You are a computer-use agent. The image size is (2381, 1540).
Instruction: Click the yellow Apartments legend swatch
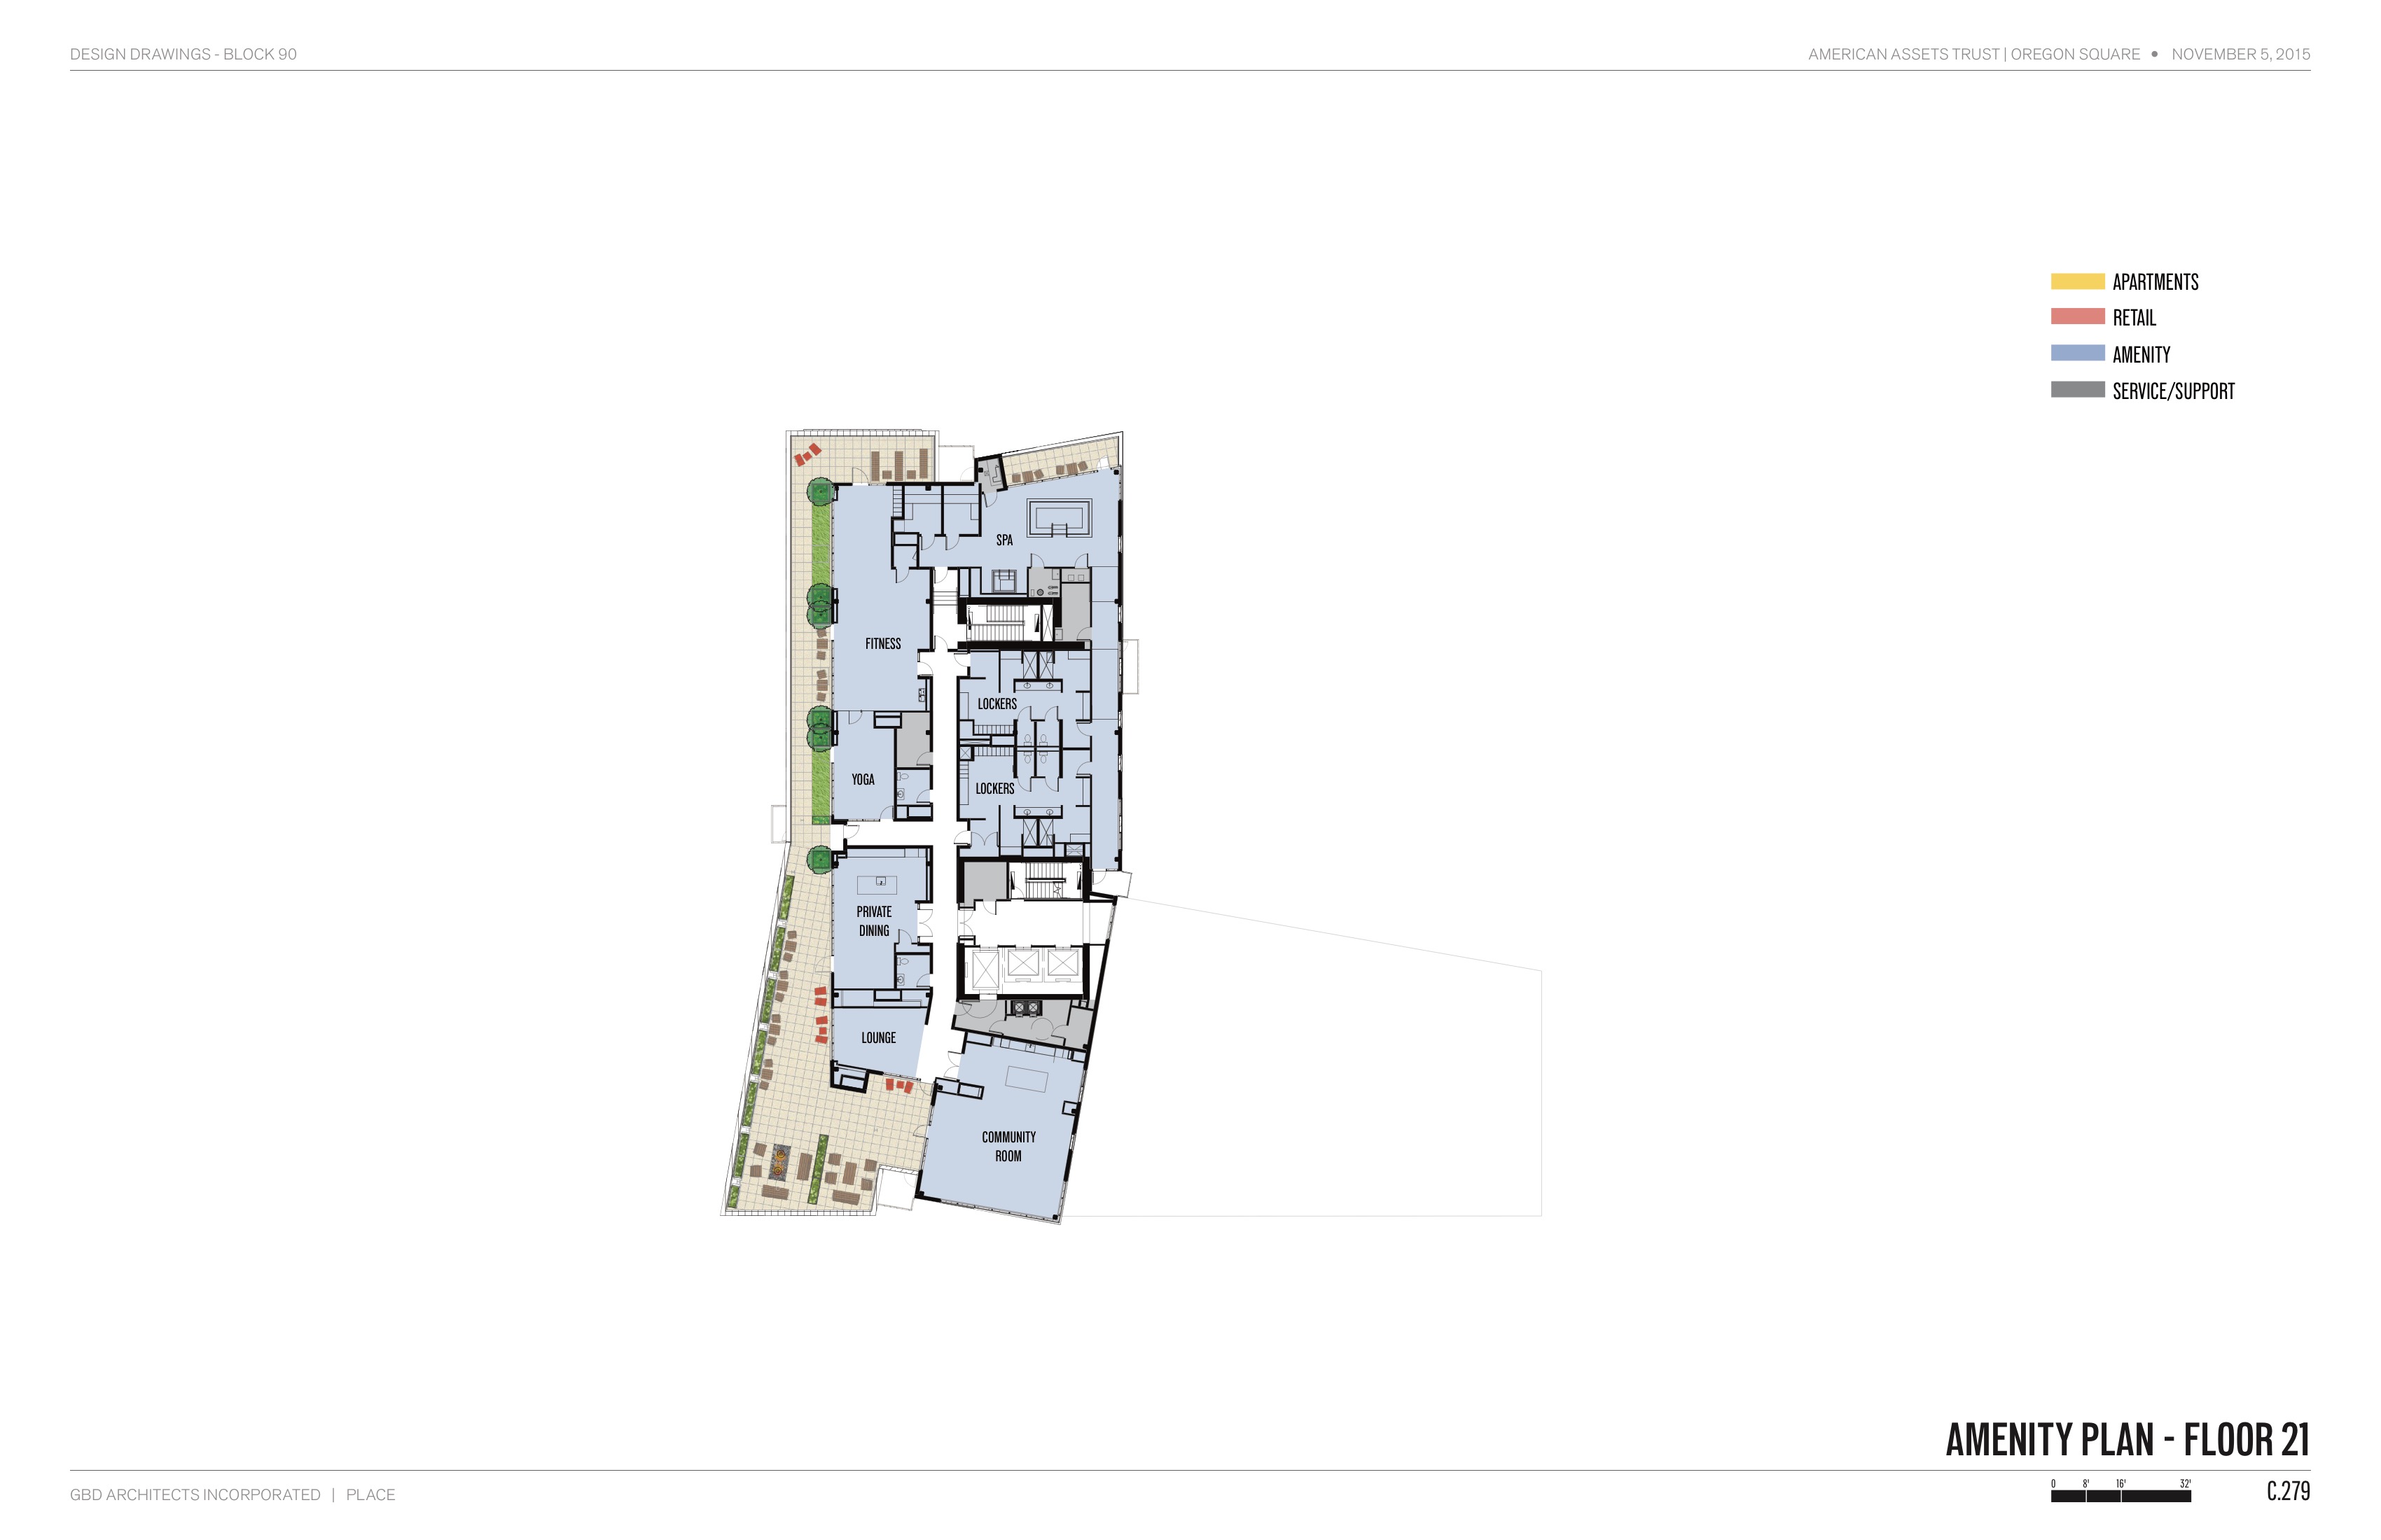tap(2077, 281)
